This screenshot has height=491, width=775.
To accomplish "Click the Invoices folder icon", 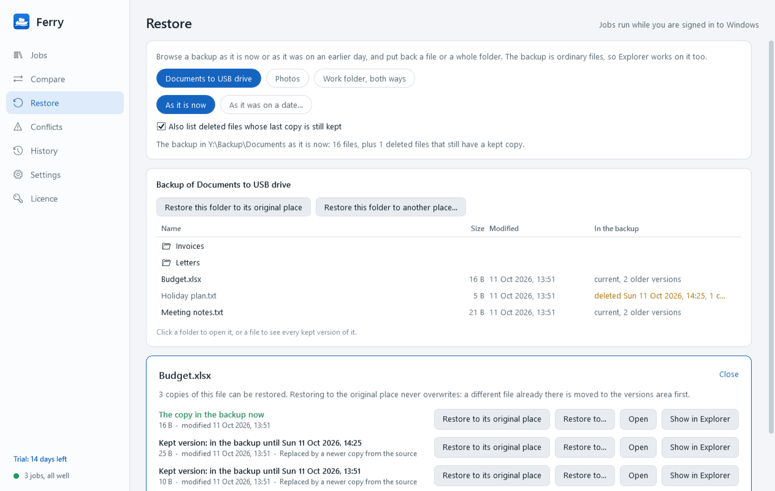I will (166, 246).
